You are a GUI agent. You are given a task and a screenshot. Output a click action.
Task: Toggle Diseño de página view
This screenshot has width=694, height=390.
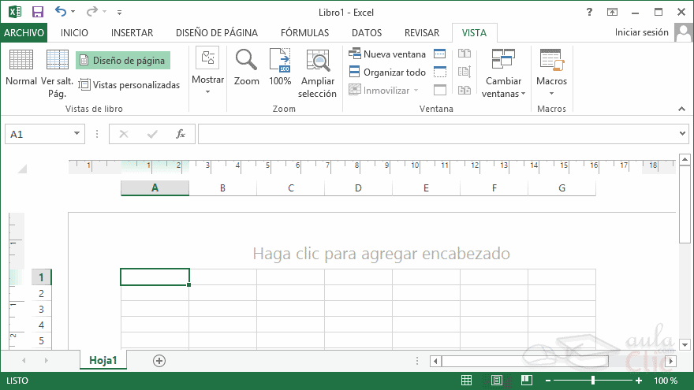point(122,60)
